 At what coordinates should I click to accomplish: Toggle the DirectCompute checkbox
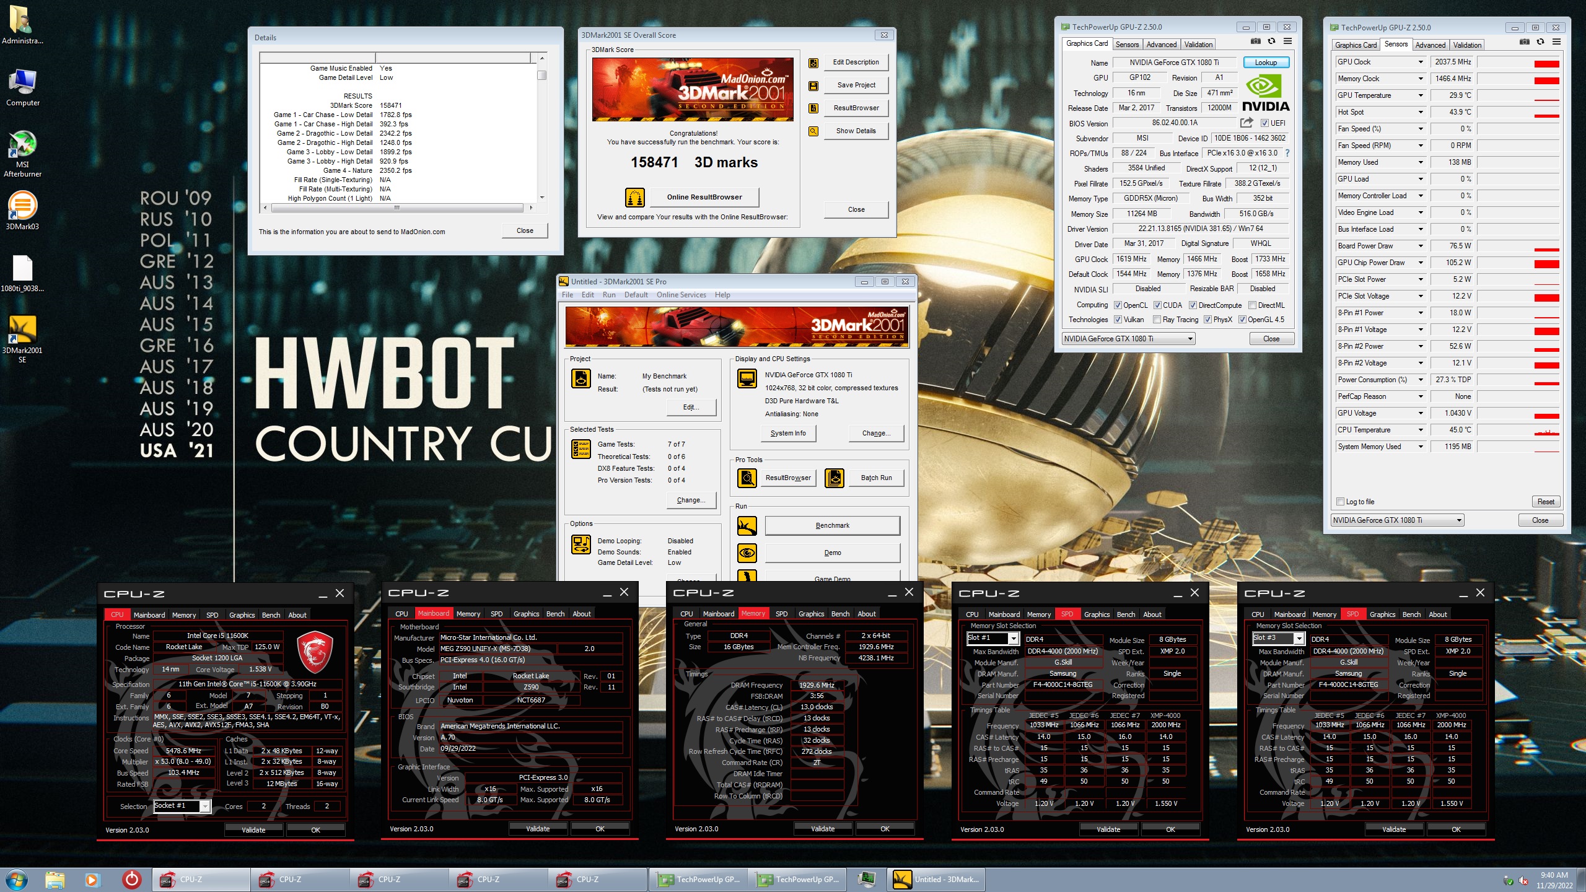coord(1193,305)
